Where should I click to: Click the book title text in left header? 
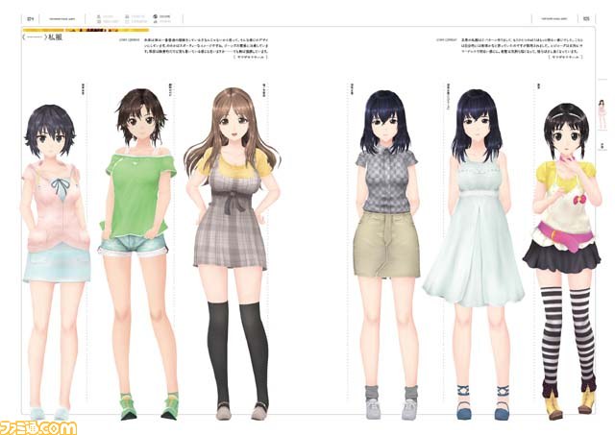pos(61,19)
